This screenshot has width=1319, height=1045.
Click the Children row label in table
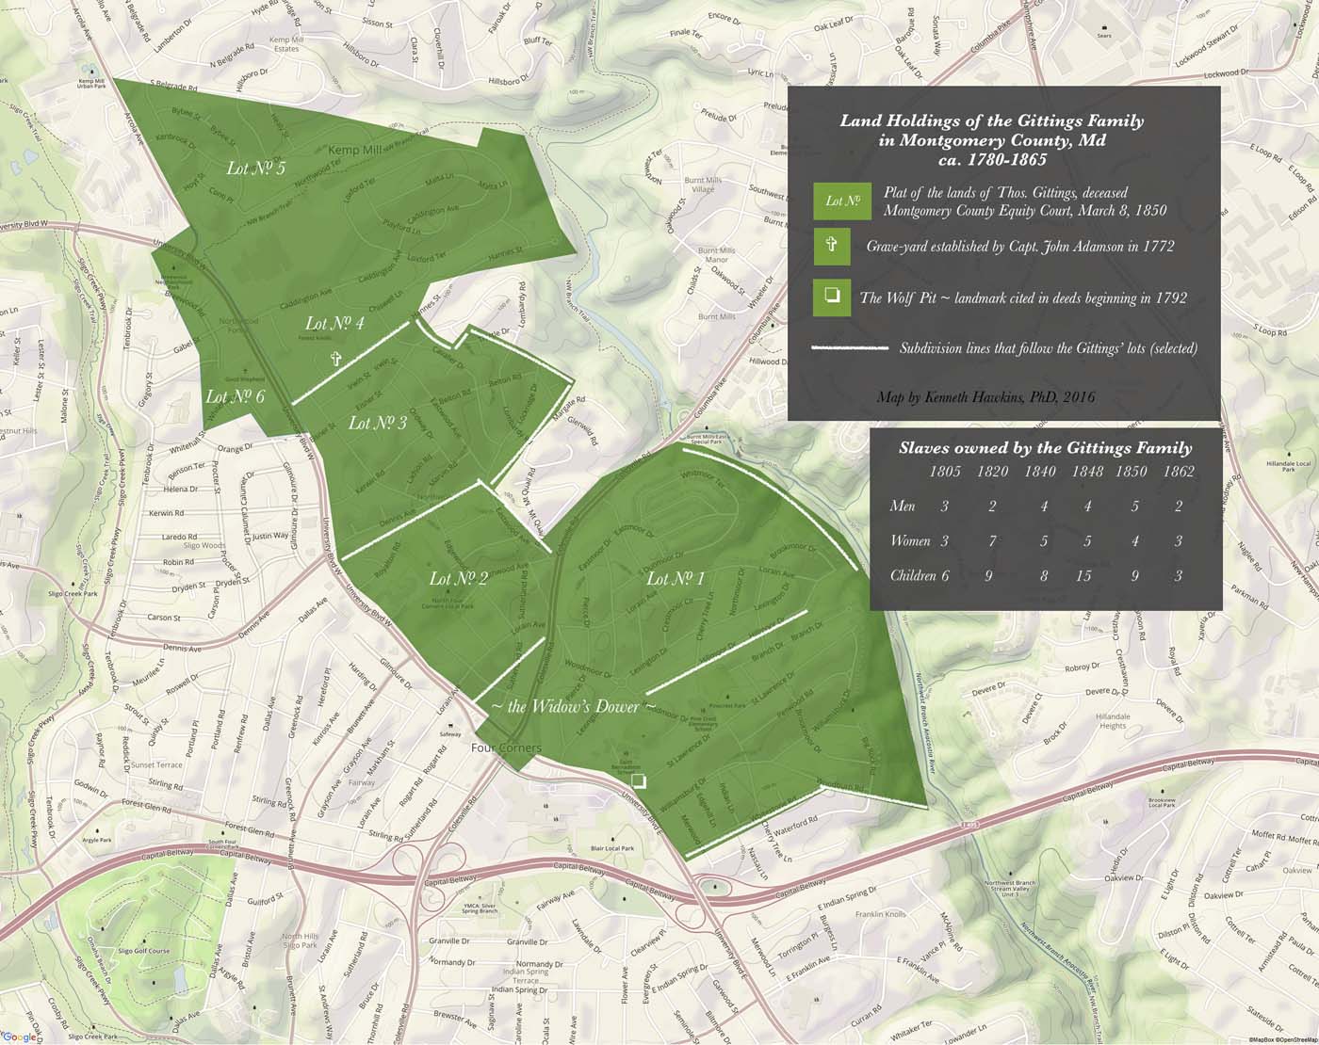pos(913,576)
